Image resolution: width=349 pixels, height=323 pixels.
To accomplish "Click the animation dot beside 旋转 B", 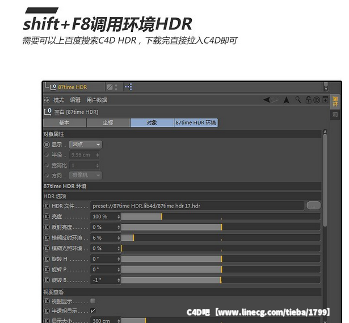I will pos(47,280).
